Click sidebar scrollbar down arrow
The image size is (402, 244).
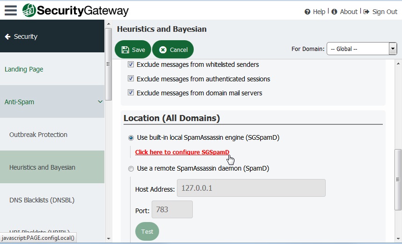tap(109, 238)
